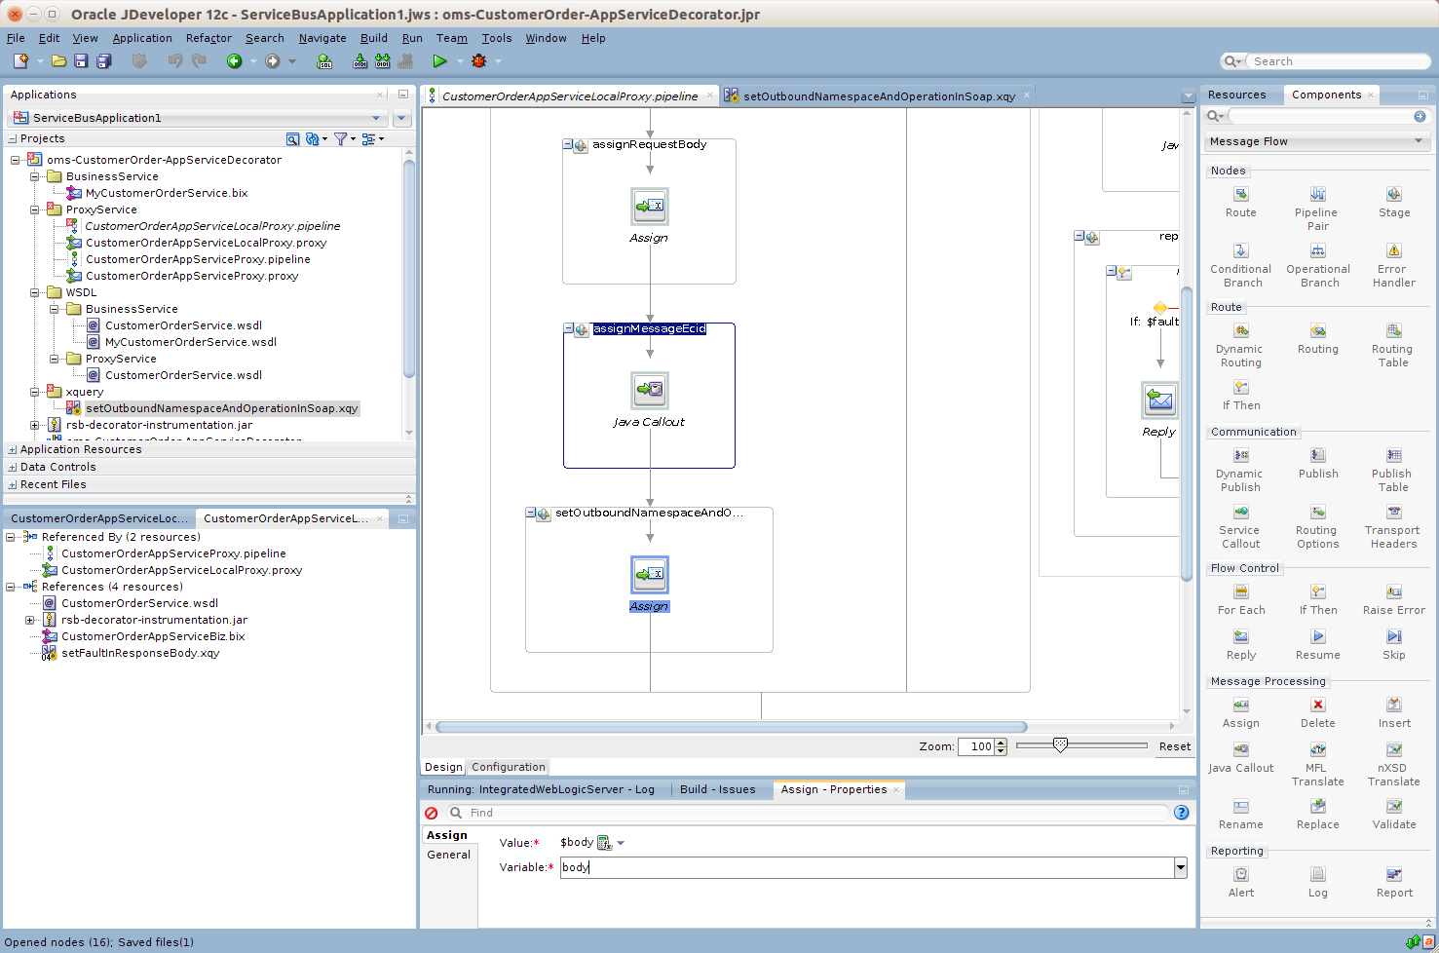The width and height of the screenshot is (1439, 953).
Task: Collapse the assignRequestBody stage
Action: (x=568, y=145)
